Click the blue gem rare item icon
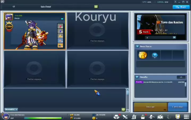This screenshot has width=191, height=120. (154, 55)
